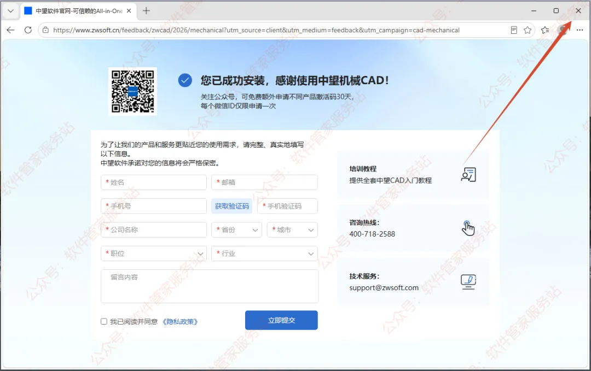Open the 城市 city dropdown
This screenshot has width=591, height=371.
point(292,230)
